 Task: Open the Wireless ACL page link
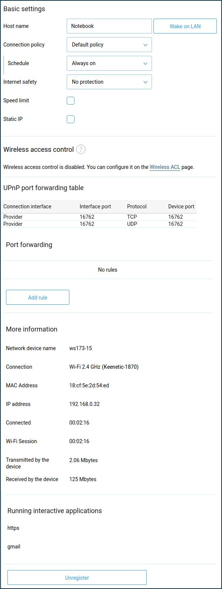pyautogui.click(x=165, y=167)
